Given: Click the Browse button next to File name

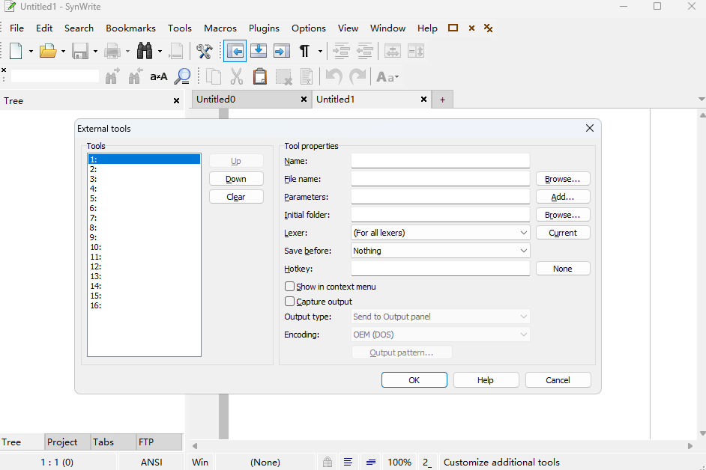Looking at the screenshot, I should (562, 179).
